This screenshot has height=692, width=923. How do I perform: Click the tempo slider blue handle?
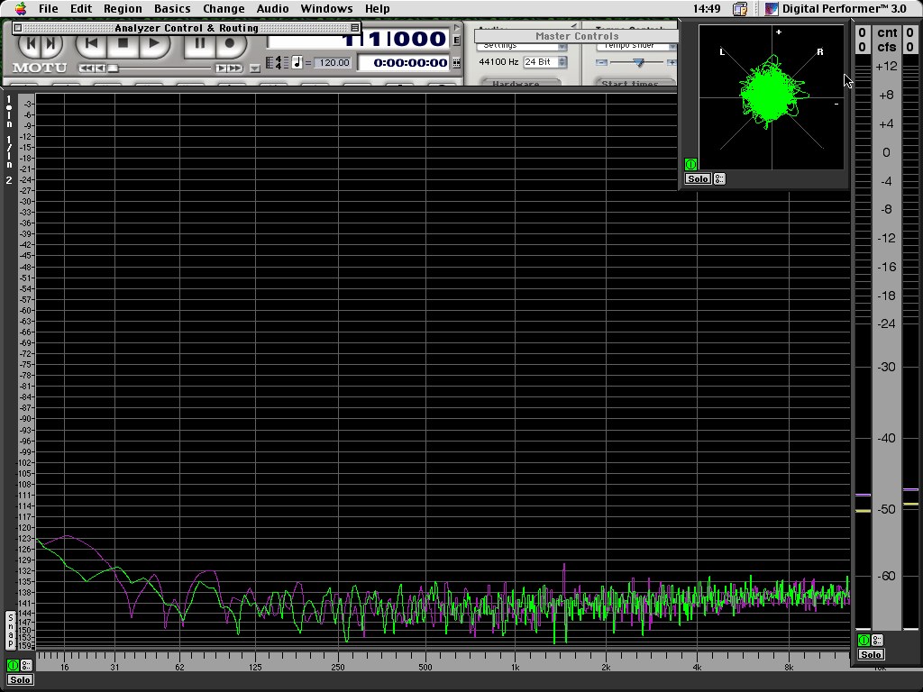pyautogui.click(x=639, y=62)
